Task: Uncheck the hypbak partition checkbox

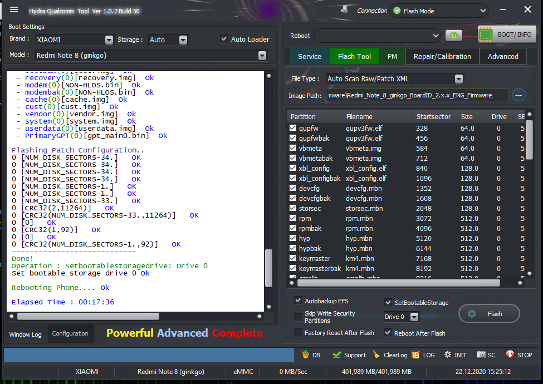Action: click(292, 248)
